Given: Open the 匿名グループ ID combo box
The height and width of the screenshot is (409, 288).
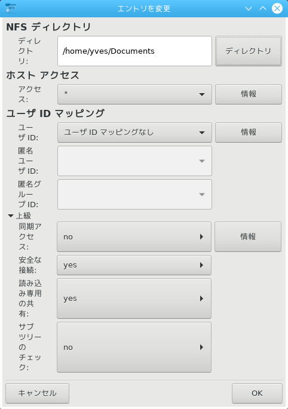Looking at the screenshot, I should (134, 194).
